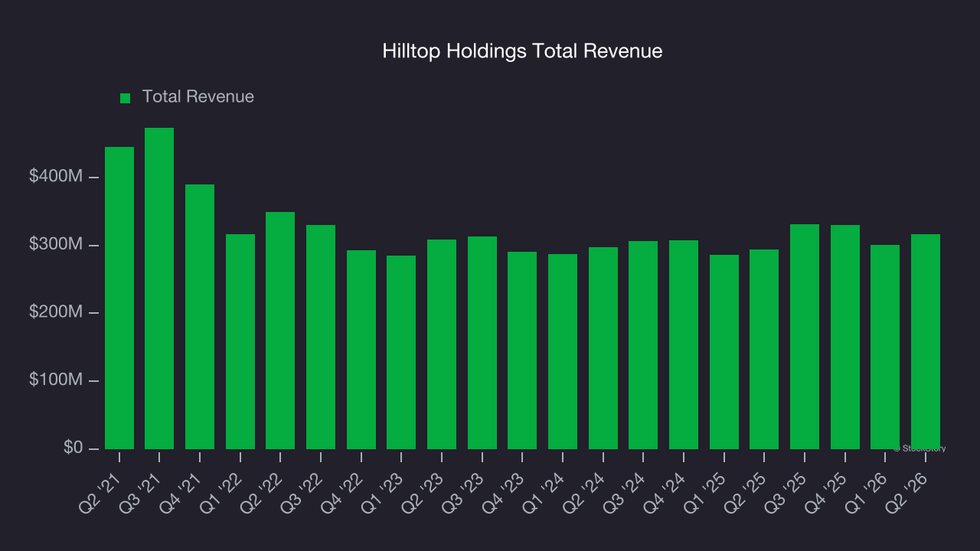980x551 pixels.
Task: Click the bar for Q4 '23
Action: point(522,350)
